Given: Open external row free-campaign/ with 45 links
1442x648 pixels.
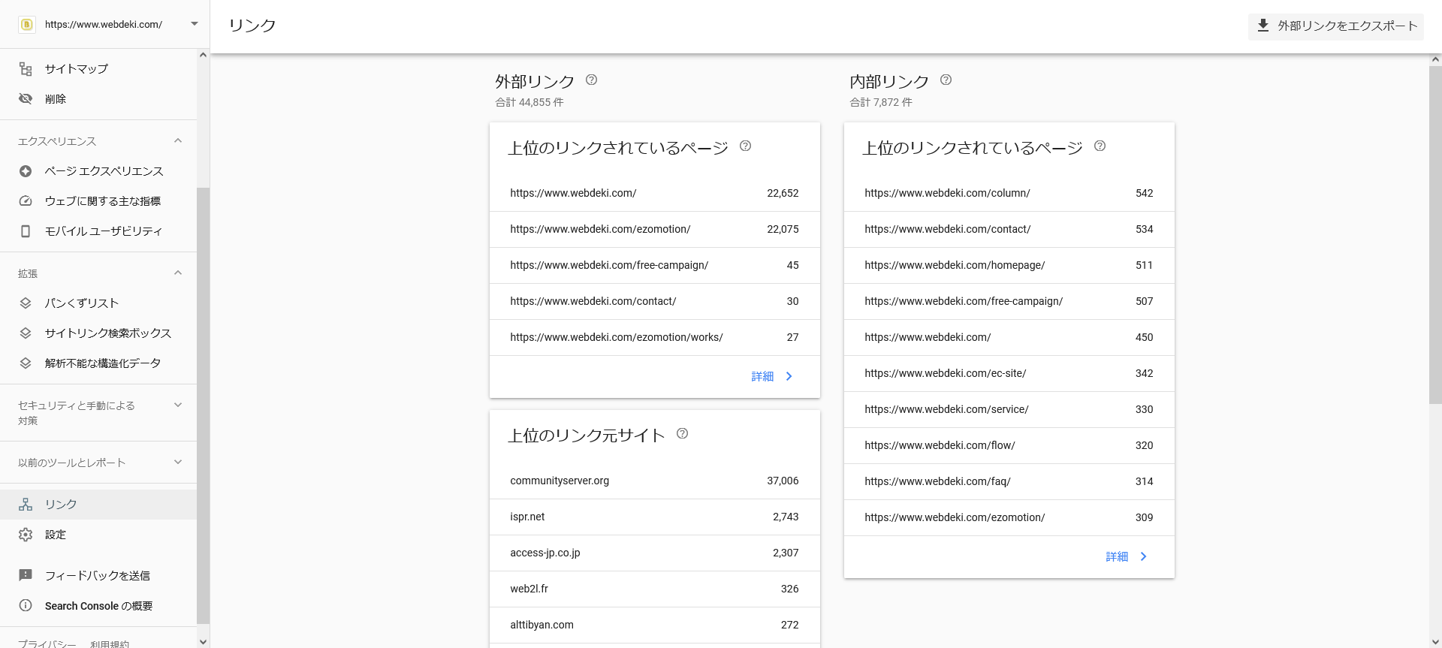Looking at the screenshot, I should (655, 265).
